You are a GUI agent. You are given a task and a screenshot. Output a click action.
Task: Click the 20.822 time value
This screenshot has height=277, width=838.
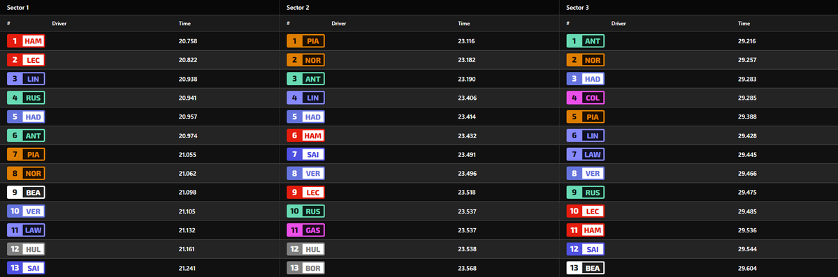coord(187,60)
